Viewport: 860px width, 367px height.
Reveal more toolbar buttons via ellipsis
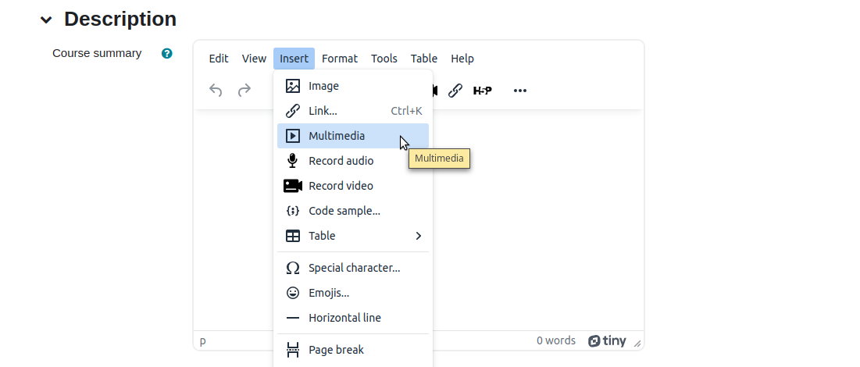pos(520,91)
